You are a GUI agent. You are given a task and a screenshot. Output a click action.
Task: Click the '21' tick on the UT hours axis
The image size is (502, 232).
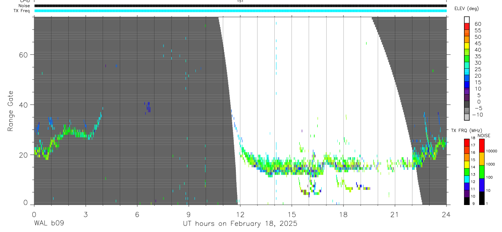point(394,214)
